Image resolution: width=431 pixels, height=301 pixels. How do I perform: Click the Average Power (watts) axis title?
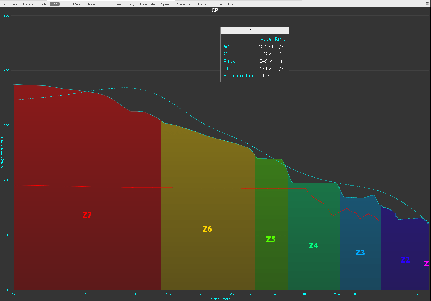pos(2,153)
